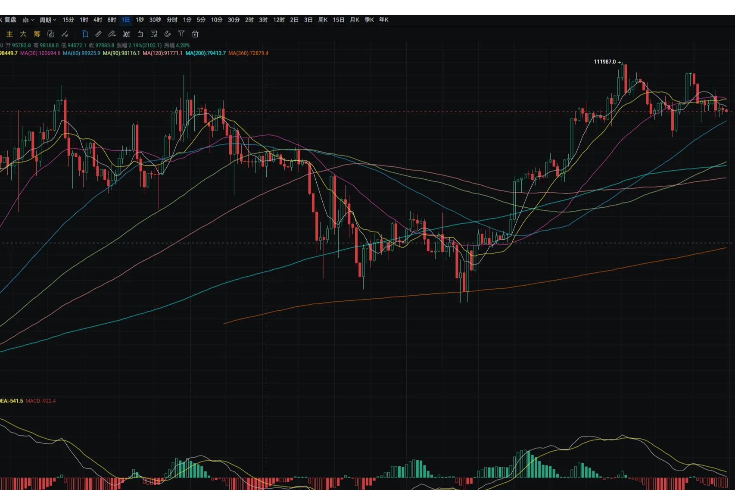The image size is (735, 490).
Task: Open the note edit icon
Action: (154, 34)
